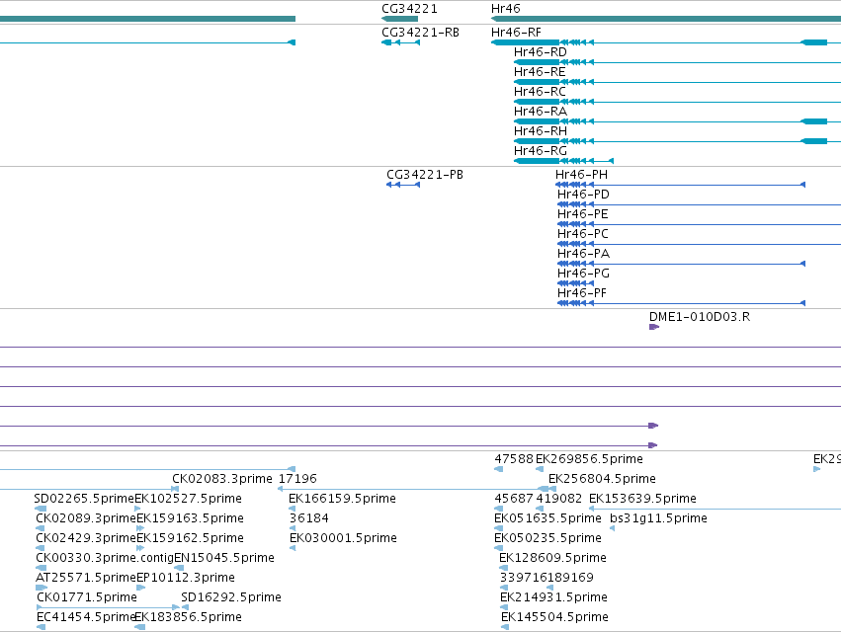Click the 17196 feature label

(297, 479)
